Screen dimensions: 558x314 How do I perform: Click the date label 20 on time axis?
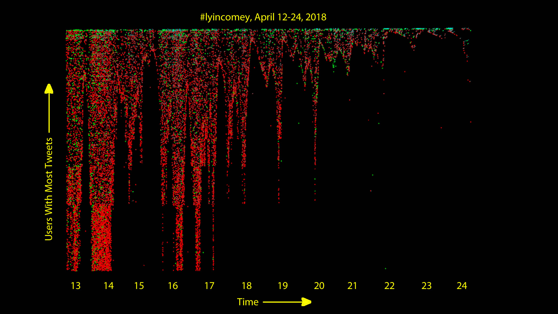point(319,286)
